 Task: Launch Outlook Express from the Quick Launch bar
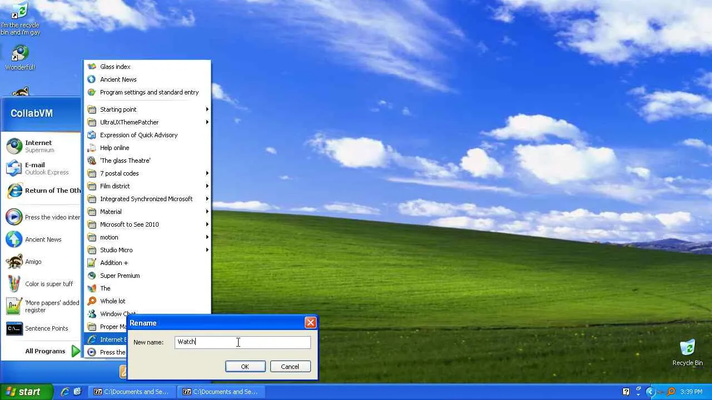click(77, 392)
